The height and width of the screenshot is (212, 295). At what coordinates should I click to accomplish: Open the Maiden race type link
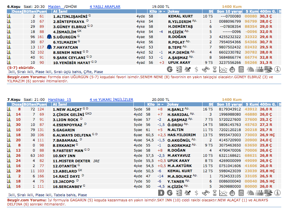pos(54,7)
